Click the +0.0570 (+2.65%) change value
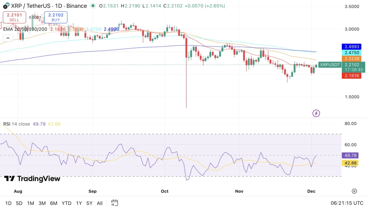The width and height of the screenshot is (367, 209). 205,6
